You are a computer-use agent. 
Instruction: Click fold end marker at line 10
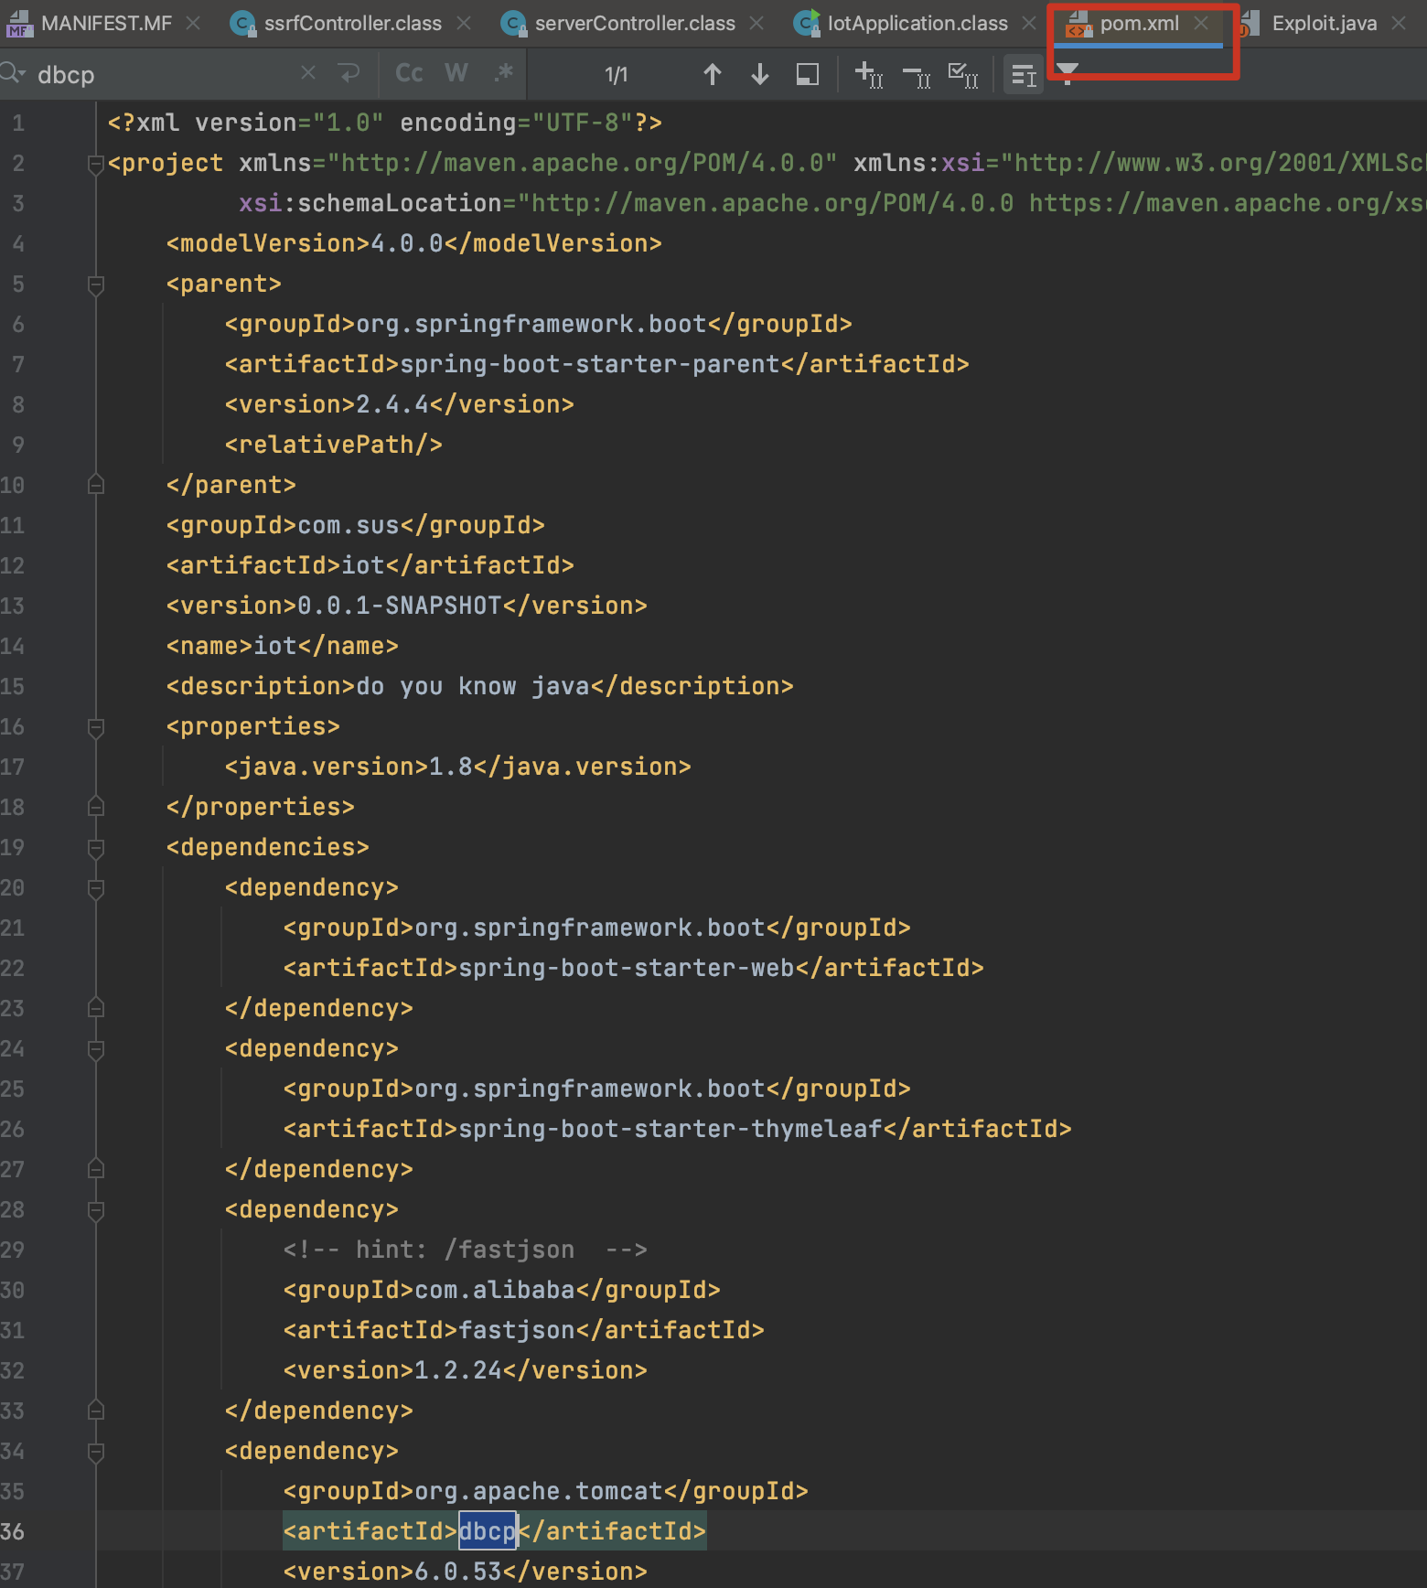[95, 485]
